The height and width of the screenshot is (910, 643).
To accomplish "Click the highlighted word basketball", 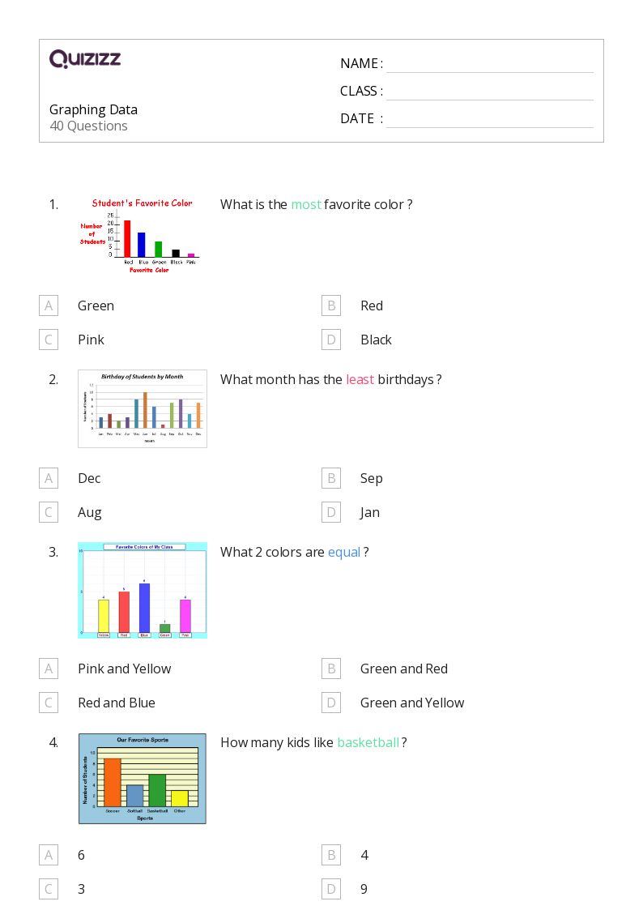I will pos(368,743).
